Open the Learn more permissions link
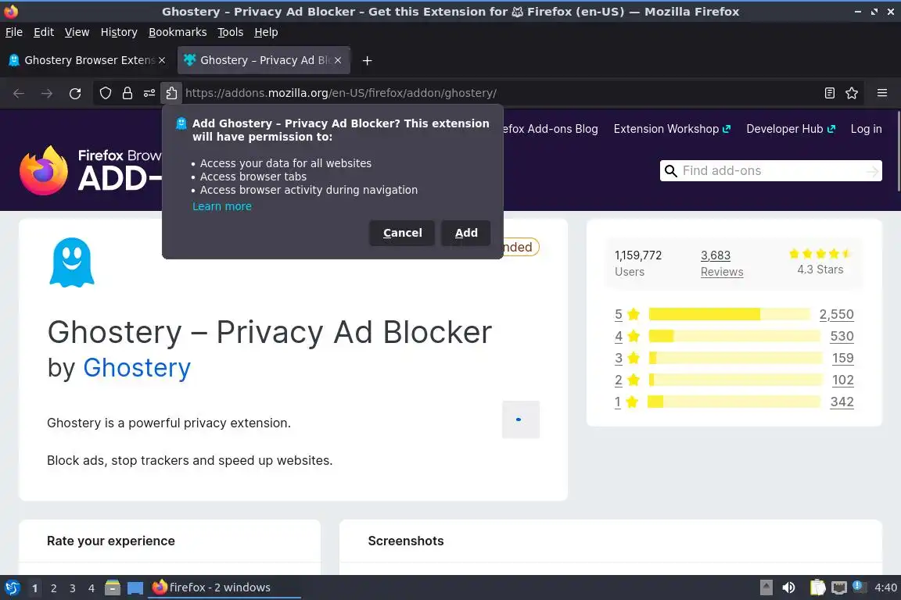 pos(222,207)
